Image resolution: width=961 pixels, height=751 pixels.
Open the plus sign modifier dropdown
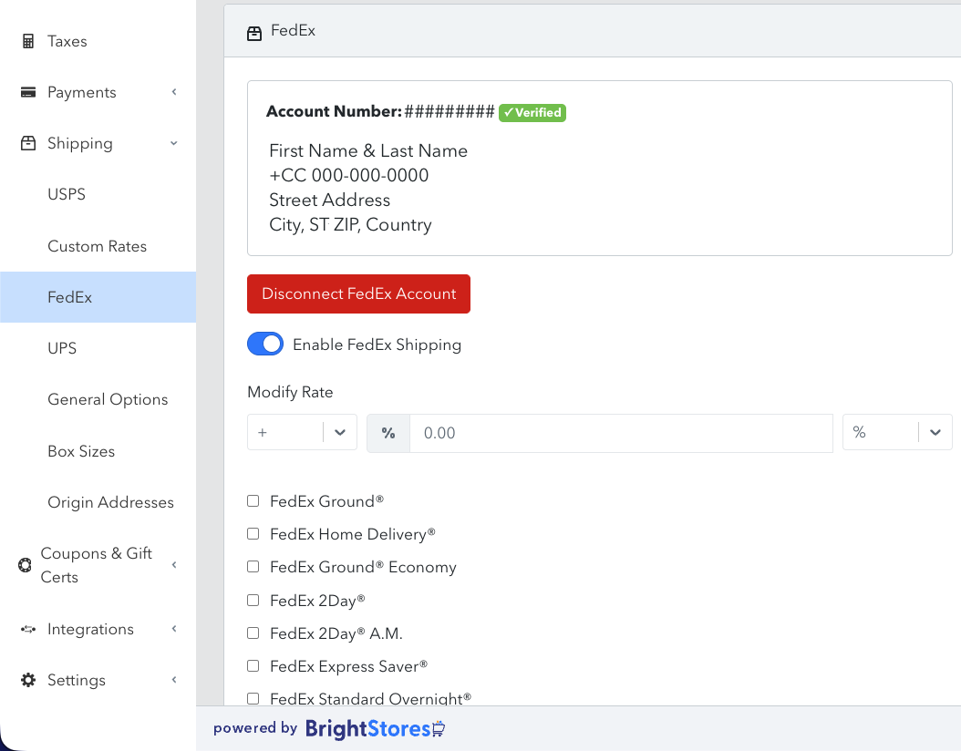[x=302, y=433]
